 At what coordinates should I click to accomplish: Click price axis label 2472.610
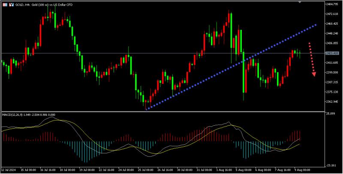pos(332,14)
